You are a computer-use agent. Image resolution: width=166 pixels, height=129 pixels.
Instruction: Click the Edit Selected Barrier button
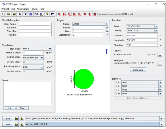[x=138, y=98]
